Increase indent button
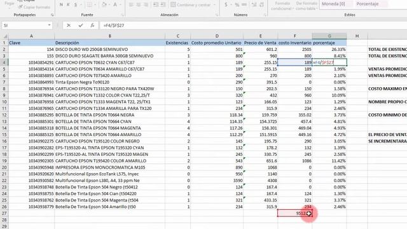The width and height of the screenshot is (407, 229). [x=163, y=4]
